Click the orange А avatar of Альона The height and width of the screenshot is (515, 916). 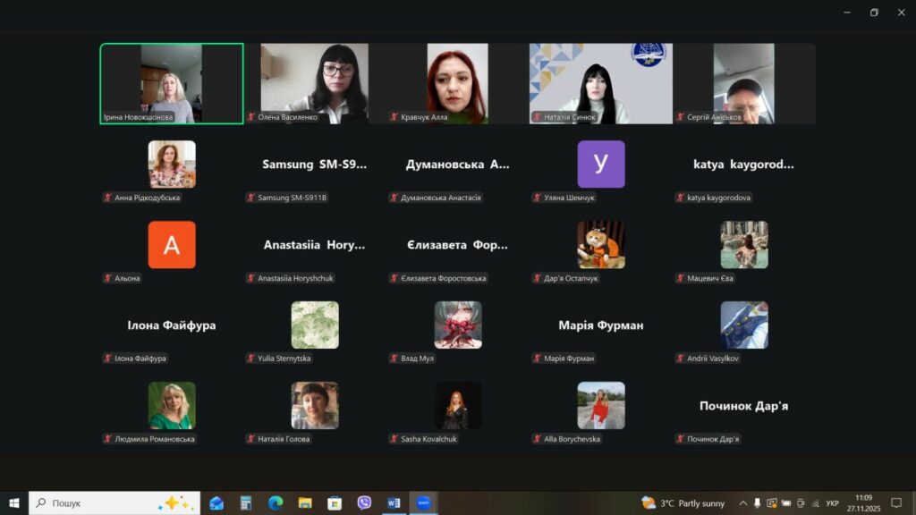(171, 244)
